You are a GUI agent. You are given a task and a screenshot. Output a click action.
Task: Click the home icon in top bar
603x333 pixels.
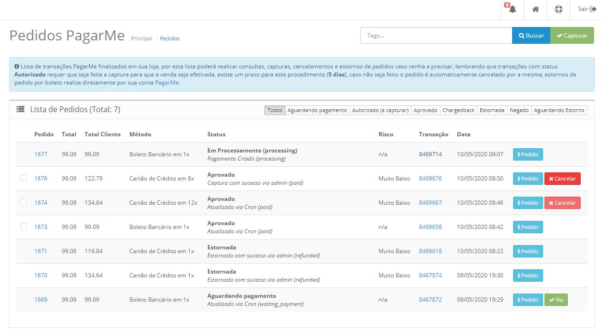[x=535, y=10]
